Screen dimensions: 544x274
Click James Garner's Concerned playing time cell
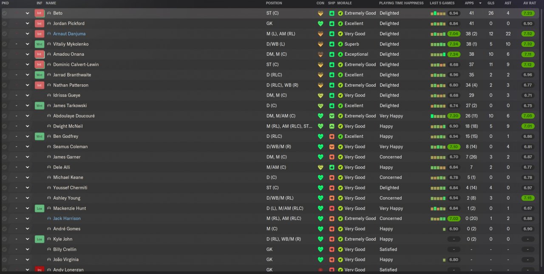(x=391, y=157)
